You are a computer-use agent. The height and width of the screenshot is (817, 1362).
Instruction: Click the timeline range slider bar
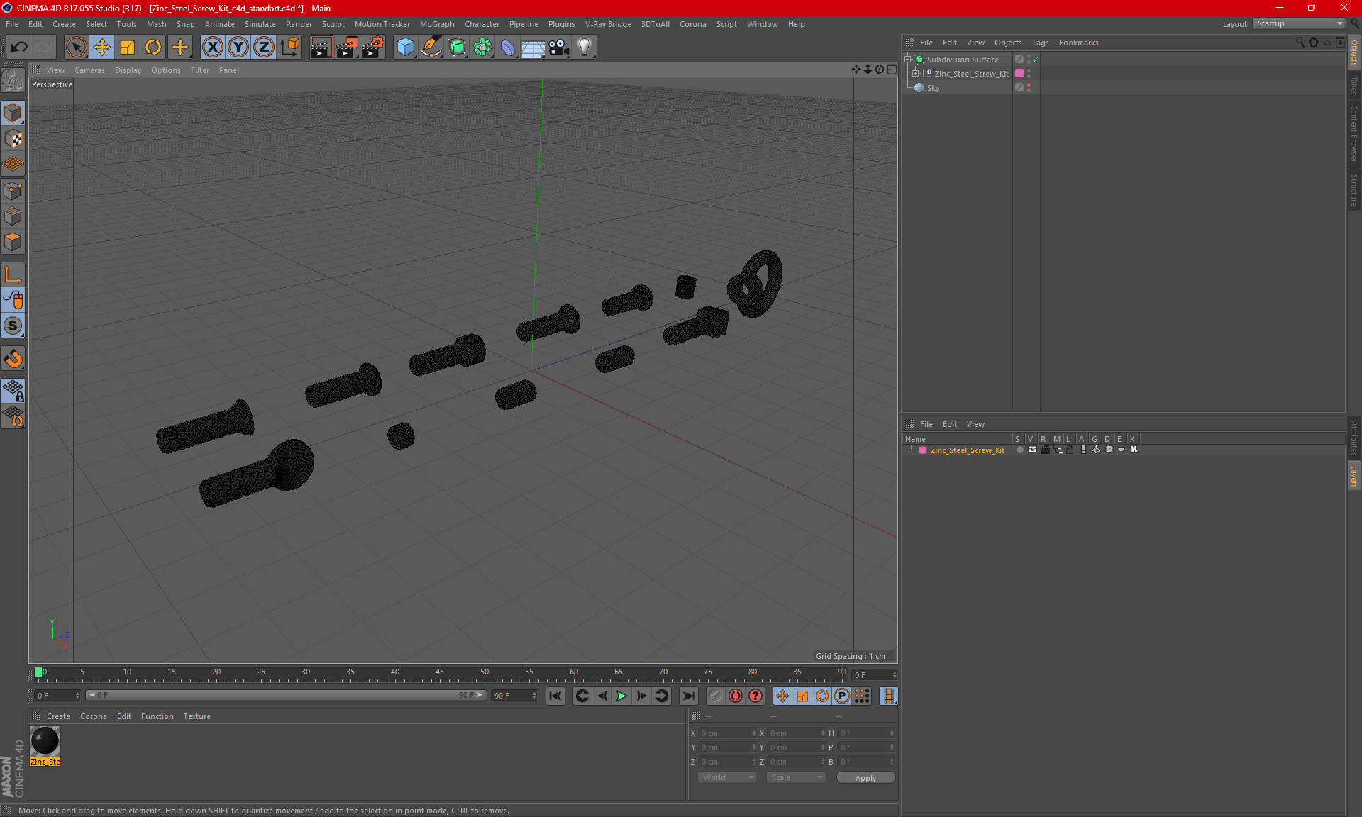coord(286,695)
